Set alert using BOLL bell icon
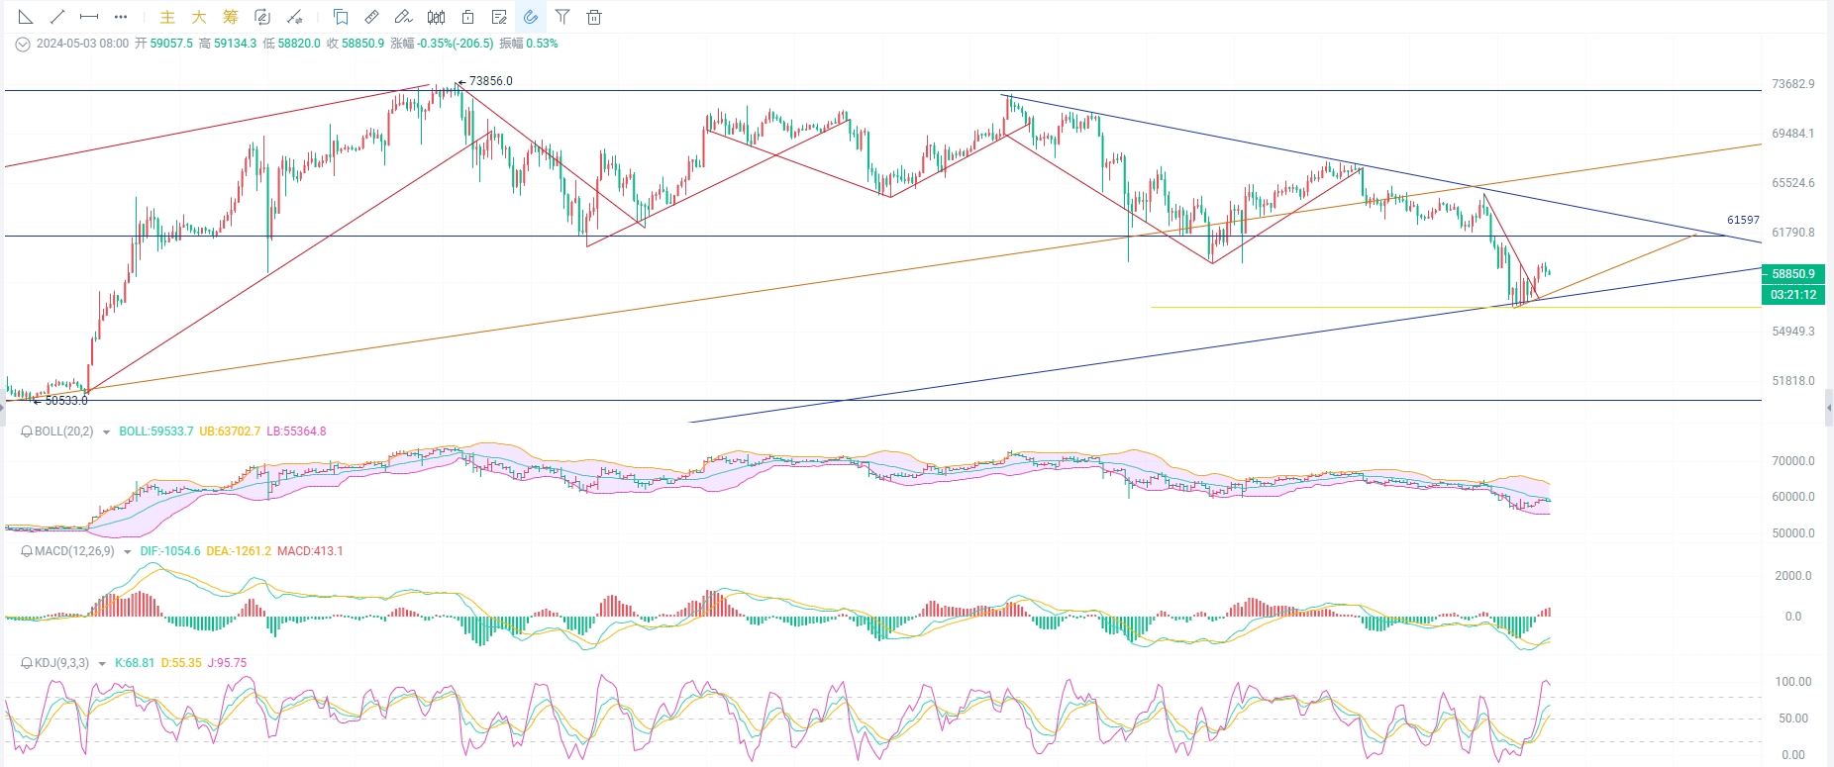This screenshot has height=767, width=1834. click(27, 432)
